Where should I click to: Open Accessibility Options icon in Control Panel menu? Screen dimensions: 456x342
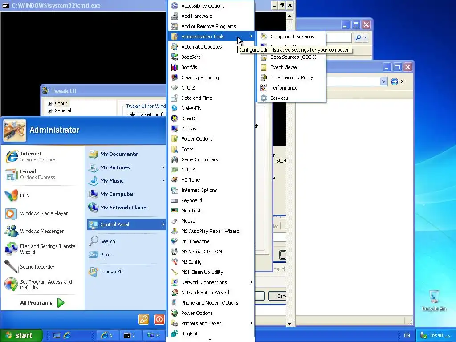pos(175,6)
